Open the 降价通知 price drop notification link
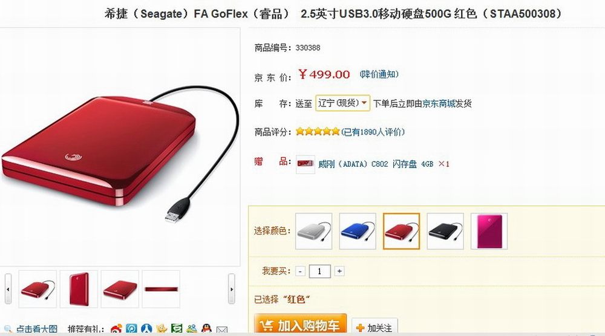This screenshot has height=336, width=605. [379, 74]
